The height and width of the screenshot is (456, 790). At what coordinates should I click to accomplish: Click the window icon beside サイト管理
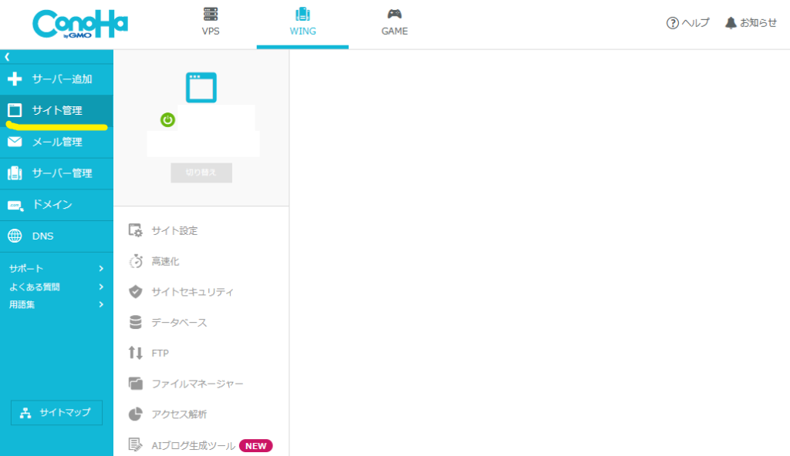(15, 110)
